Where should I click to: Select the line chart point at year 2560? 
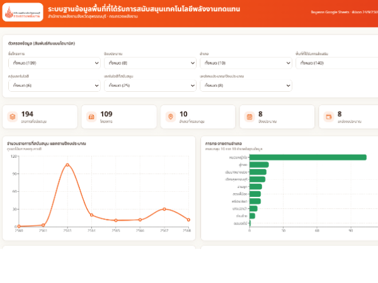click(19, 226)
